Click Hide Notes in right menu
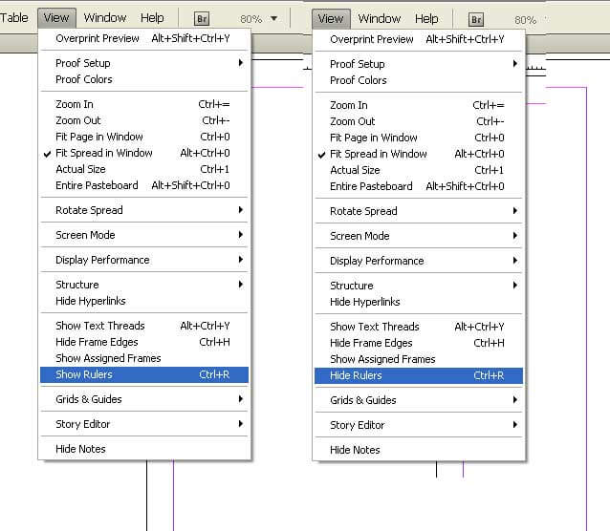The height and width of the screenshot is (531, 610). 419,450
